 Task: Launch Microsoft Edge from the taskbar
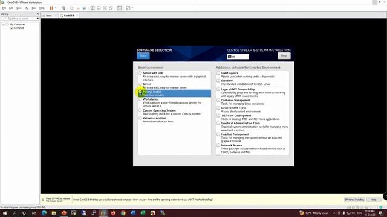coord(44,213)
